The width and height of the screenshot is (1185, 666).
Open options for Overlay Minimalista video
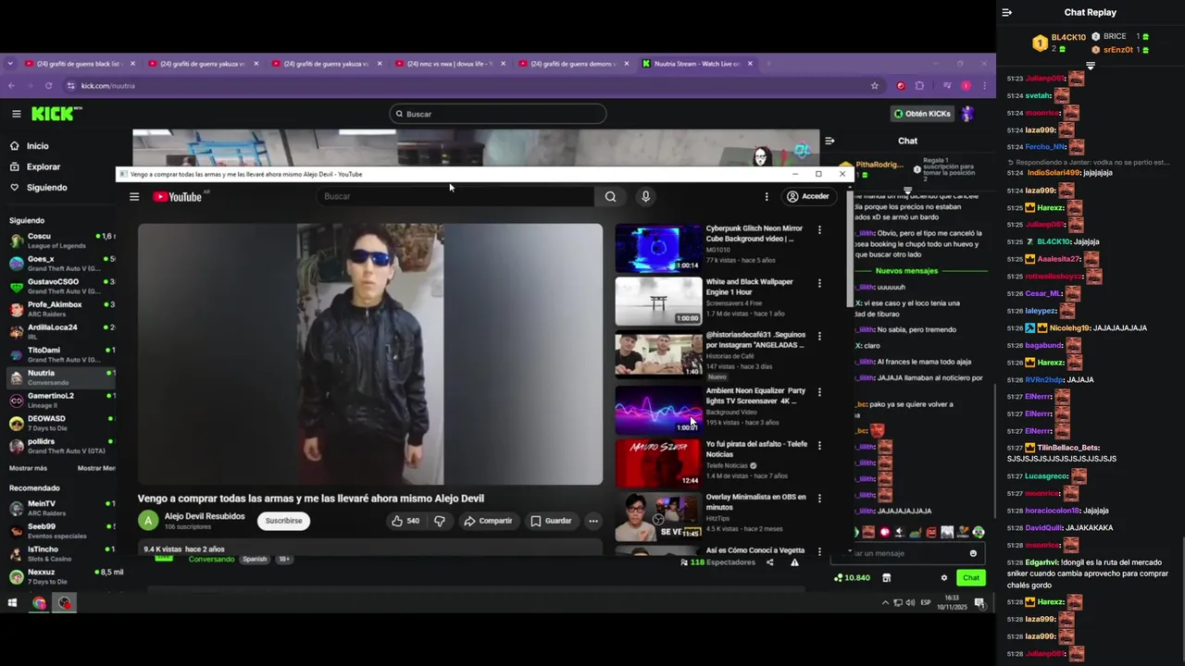(x=819, y=499)
